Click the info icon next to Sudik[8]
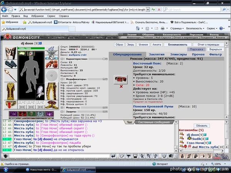 [207, 139]
